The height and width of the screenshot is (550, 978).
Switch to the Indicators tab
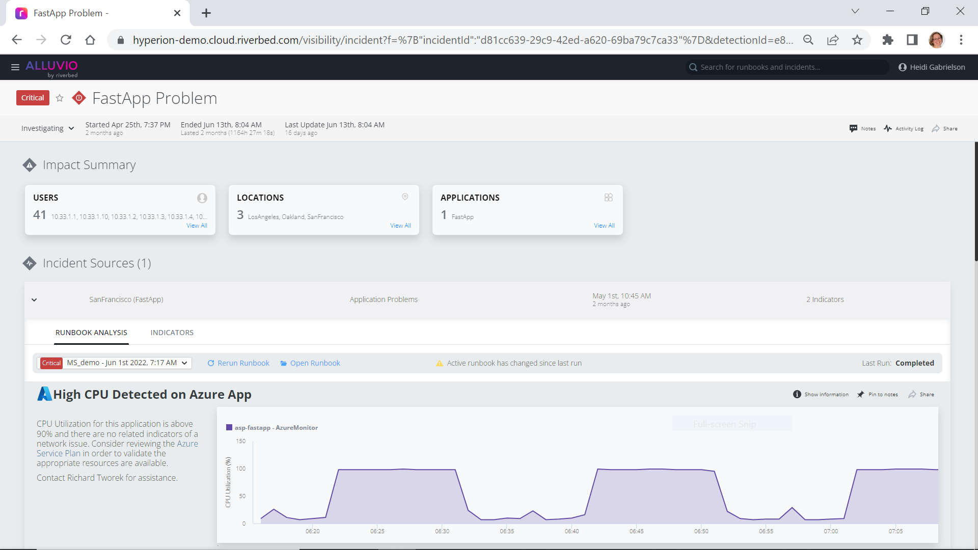pos(172,333)
